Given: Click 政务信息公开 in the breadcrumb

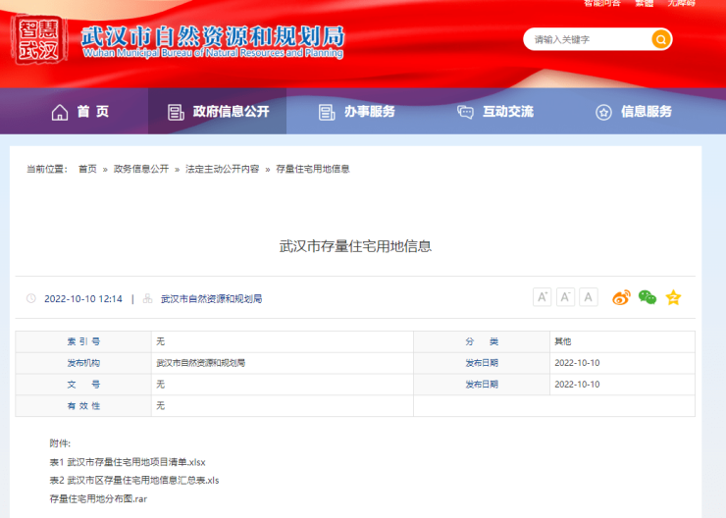Looking at the screenshot, I should (x=140, y=169).
